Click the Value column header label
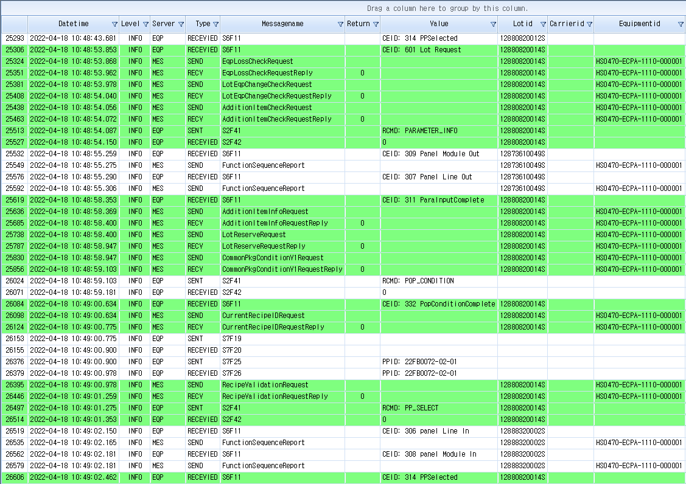This screenshot has width=686, height=484. pos(438,24)
